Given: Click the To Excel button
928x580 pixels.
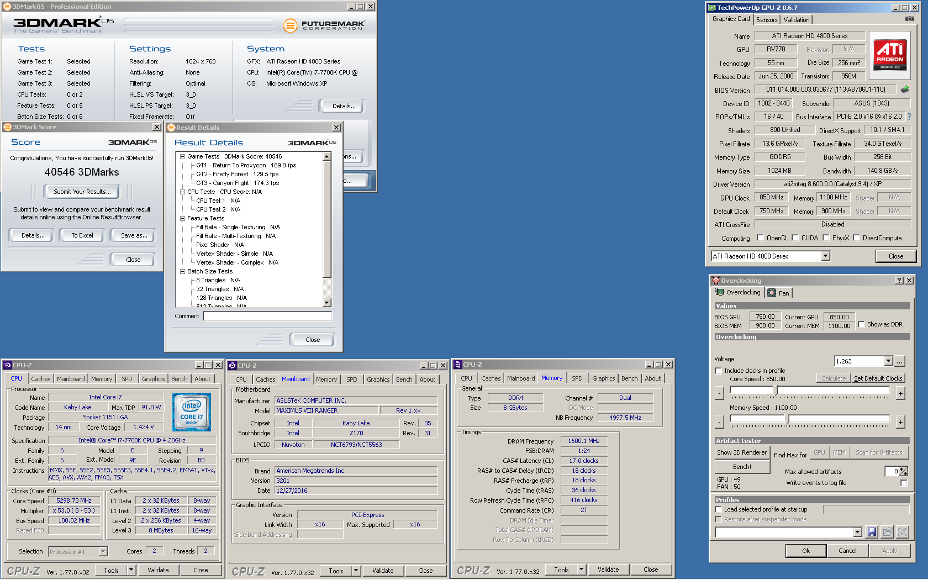Looking at the screenshot, I should [82, 235].
